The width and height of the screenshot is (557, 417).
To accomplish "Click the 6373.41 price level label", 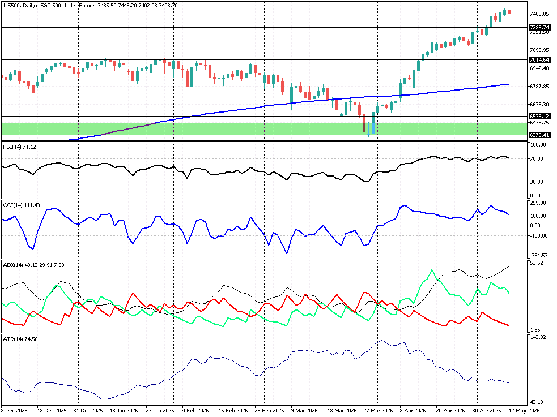I will (x=539, y=135).
